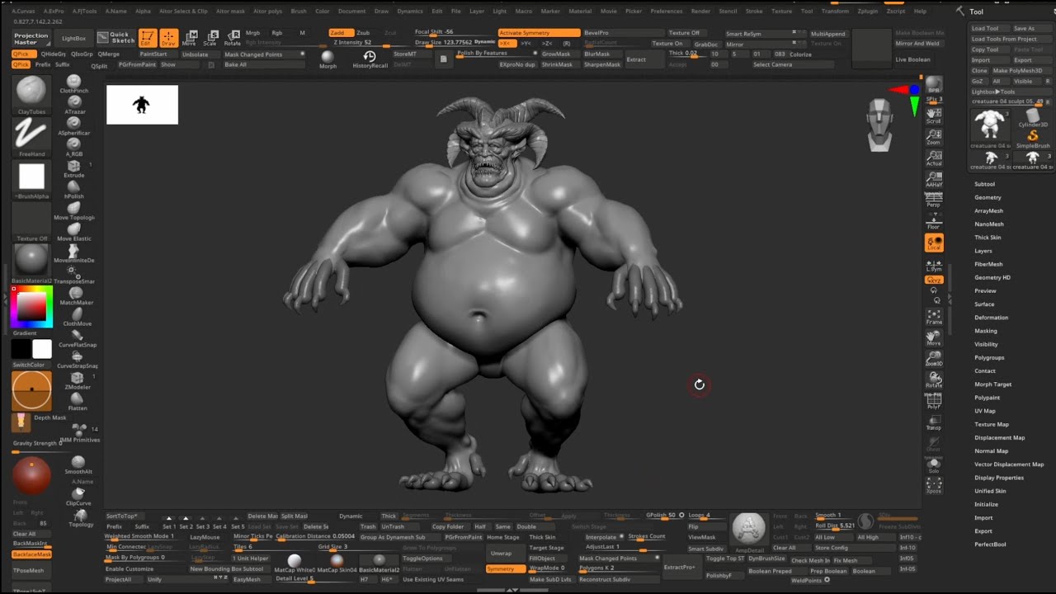
Task: Select the MatCap Skin04 material sphere
Action: pos(337,563)
